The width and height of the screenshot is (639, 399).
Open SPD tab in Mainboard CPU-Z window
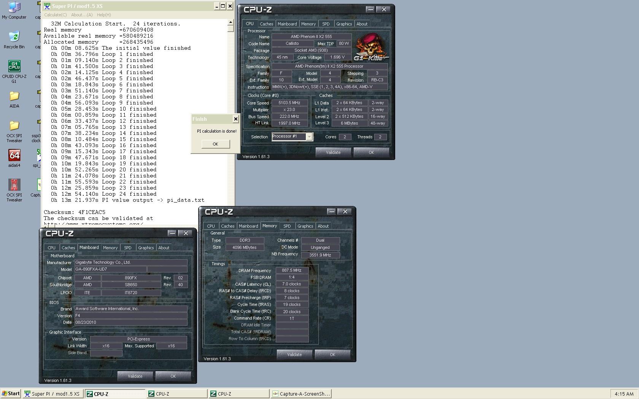pos(128,247)
